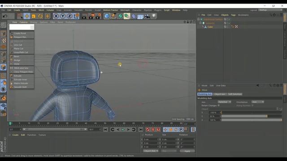Open the array/modeling objects icon

click(127, 16)
